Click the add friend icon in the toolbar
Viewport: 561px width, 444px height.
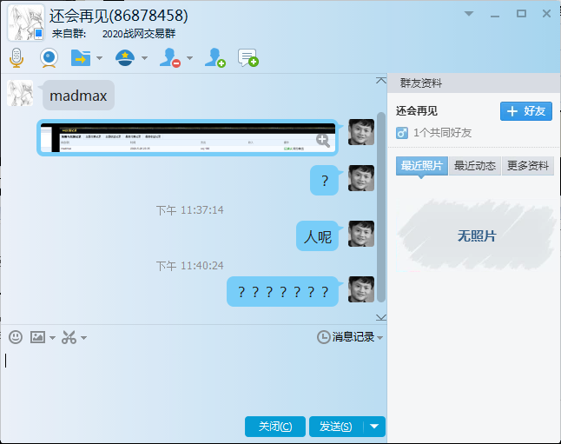[214, 58]
